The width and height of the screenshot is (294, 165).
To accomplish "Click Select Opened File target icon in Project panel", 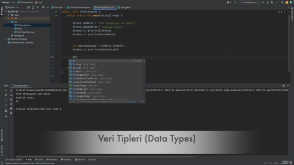I will tap(28, 7).
